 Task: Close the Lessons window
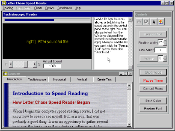(130, 74)
